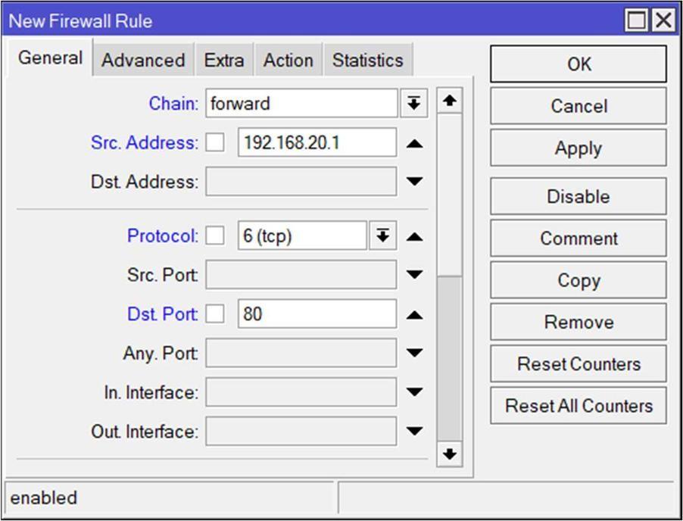Open the Chain dropdown list

click(x=413, y=104)
